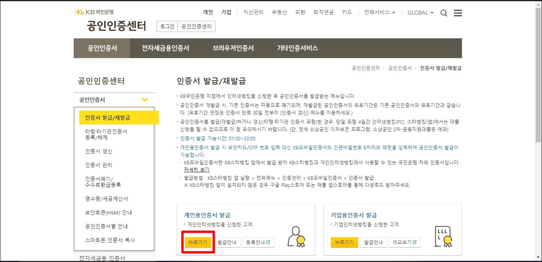Switch to 브라우저인증서 tab
Screen dimensions: 542x262
(233, 48)
